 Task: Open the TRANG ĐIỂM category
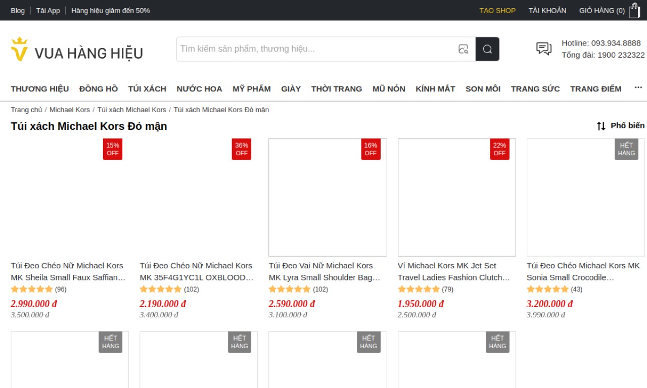pyautogui.click(x=596, y=89)
